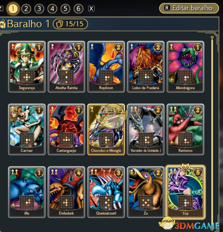
Task: Select the Mandrágora card
Action: 185,67
